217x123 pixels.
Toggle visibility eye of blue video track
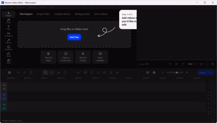[x=4, y=95]
